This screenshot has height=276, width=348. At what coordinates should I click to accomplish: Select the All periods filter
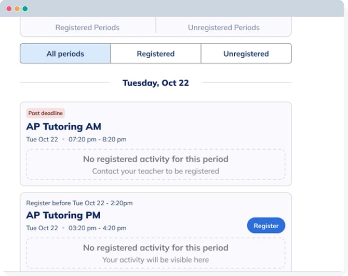pyautogui.click(x=65, y=54)
